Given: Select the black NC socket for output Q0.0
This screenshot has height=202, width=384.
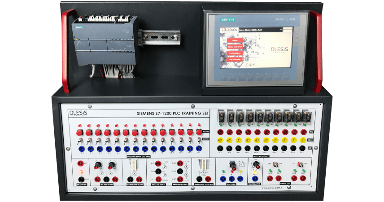Looking at the screenshot, I should tap(220, 148).
